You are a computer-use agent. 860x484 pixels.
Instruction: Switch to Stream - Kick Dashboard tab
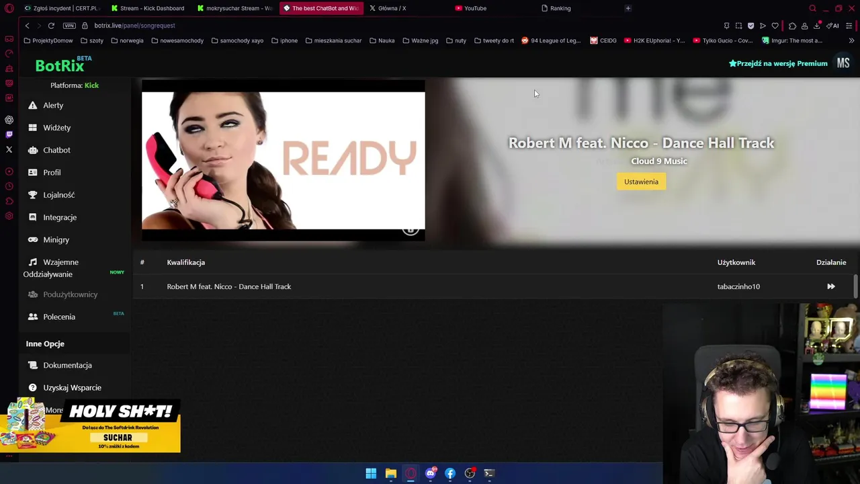pos(148,8)
